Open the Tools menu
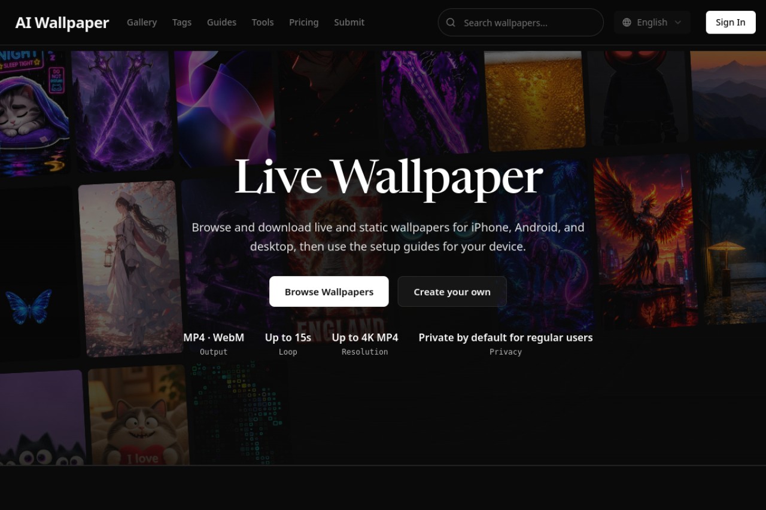The width and height of the screenshot is (766, 510). (x=263, y=22)
